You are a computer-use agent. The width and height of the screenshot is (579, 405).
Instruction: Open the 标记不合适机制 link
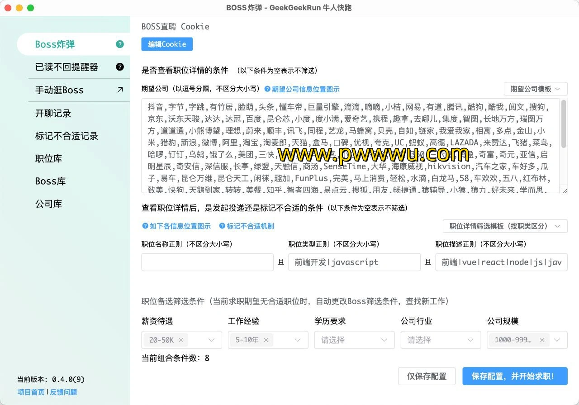point(250,226)
